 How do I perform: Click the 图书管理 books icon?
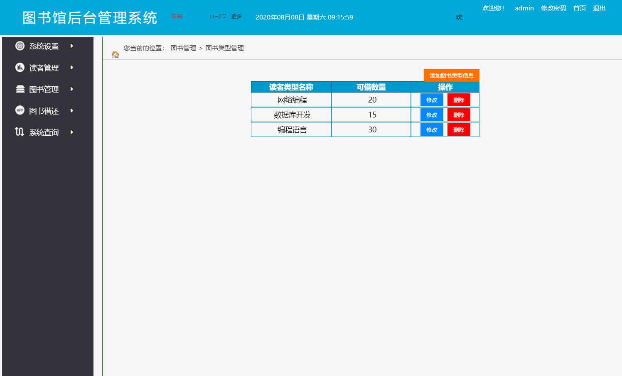[x=20, y=89]
